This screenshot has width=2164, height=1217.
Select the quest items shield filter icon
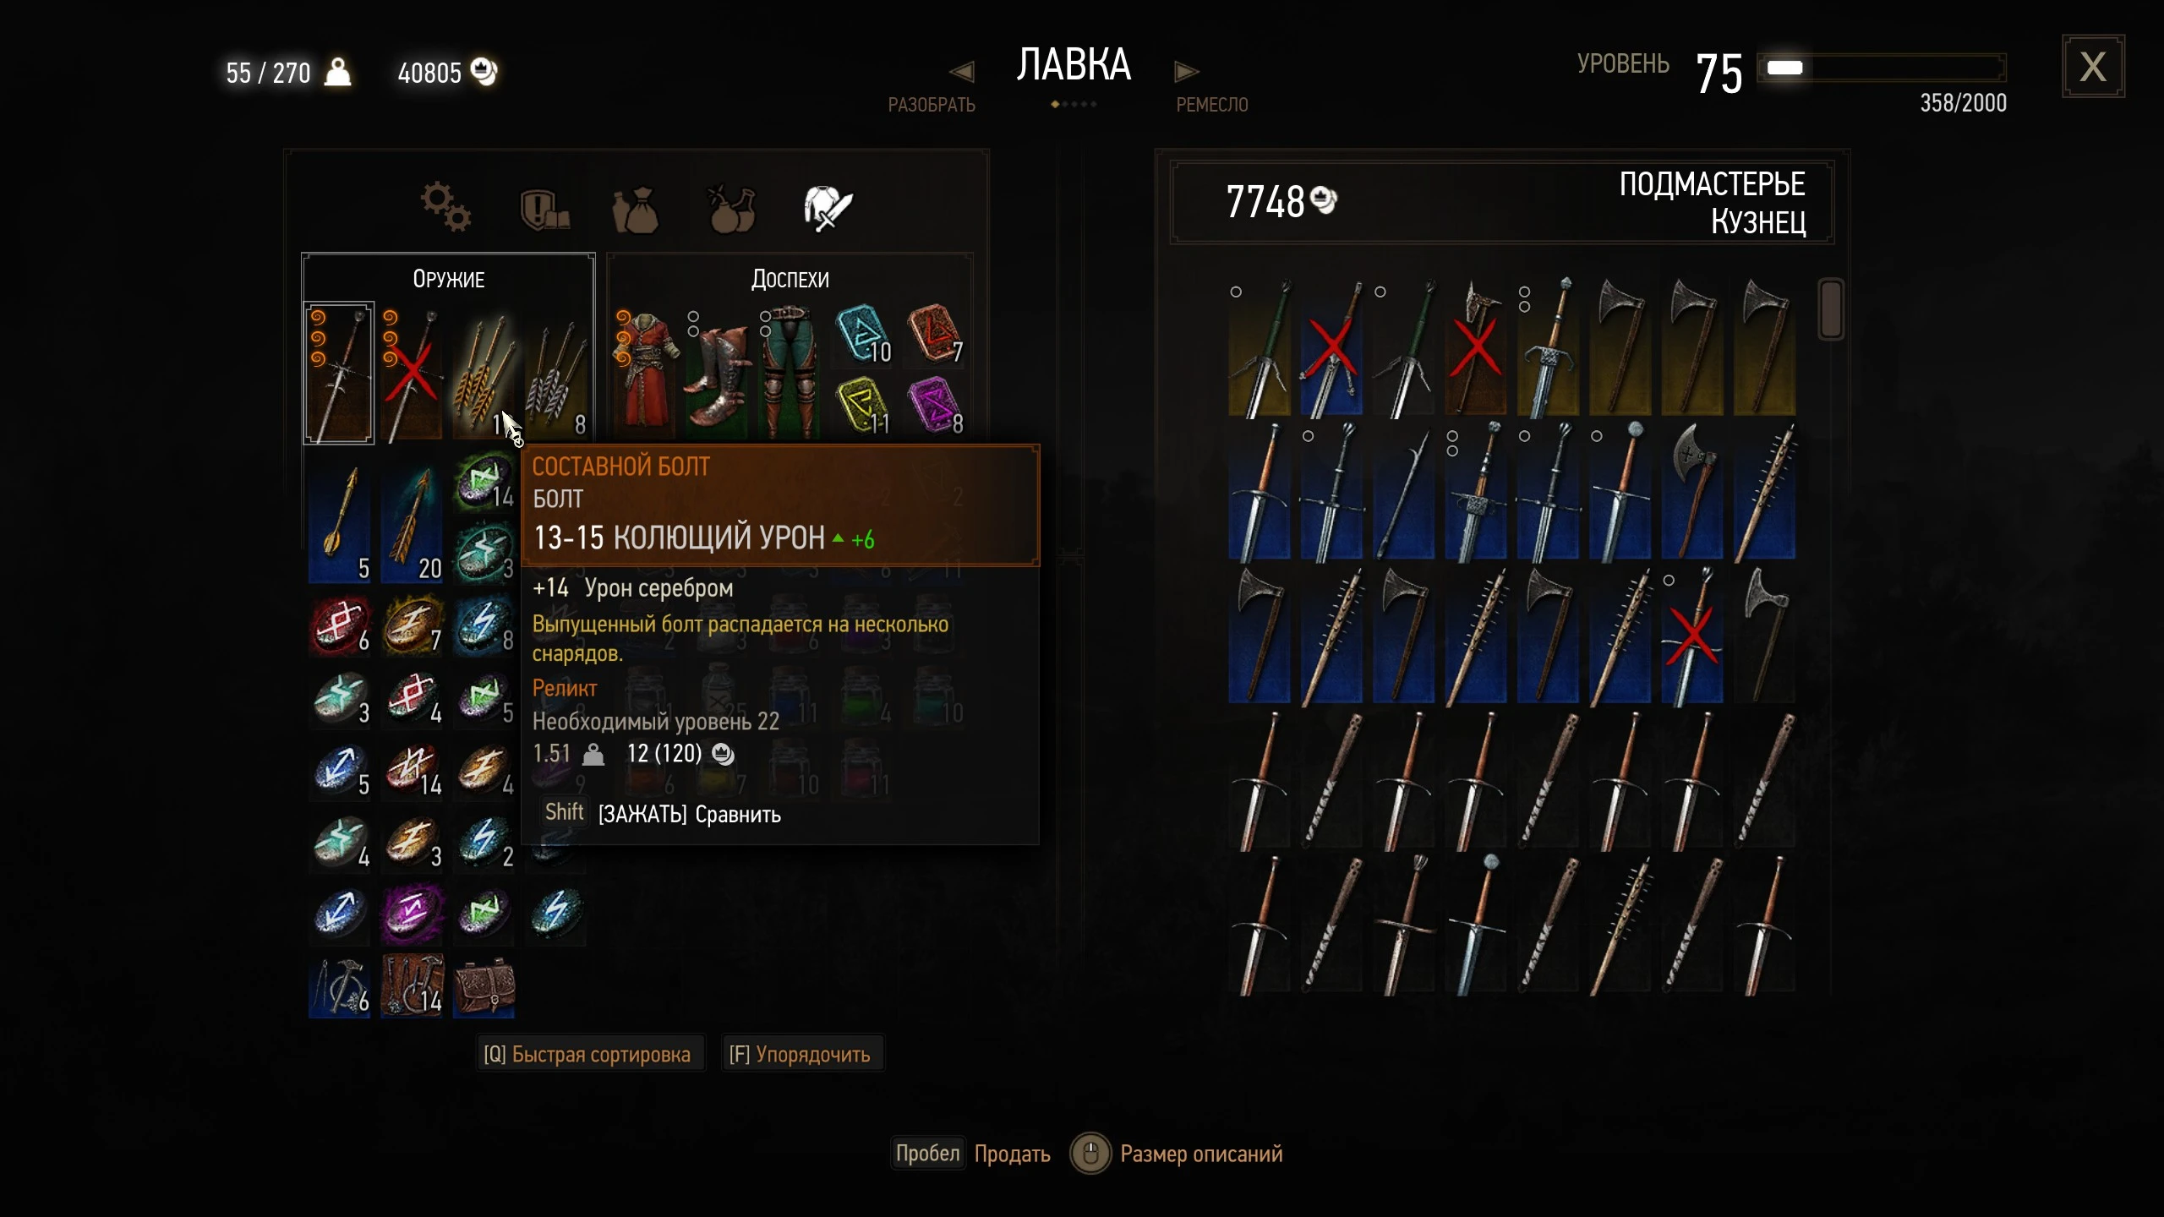(x=544, y=210)
